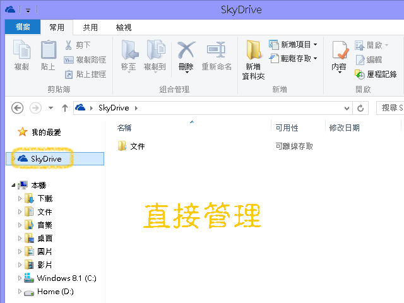This screenshot has width=404, height=303.
Task: Click the search SkyDrive box
Action: coord(390,108)
